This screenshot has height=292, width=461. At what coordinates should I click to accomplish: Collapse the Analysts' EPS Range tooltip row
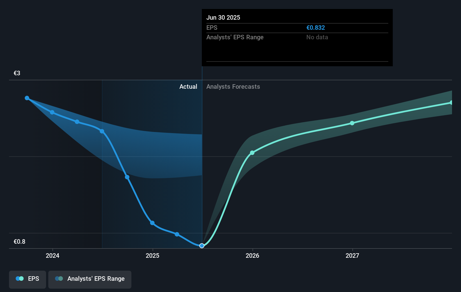(235, 37)
